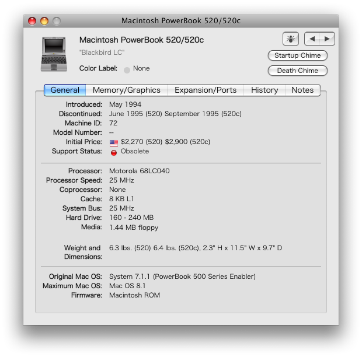The width and height of the screenshot is (362, 357).
Task: Go to next model with right arrow
Action: click(328, 38)
